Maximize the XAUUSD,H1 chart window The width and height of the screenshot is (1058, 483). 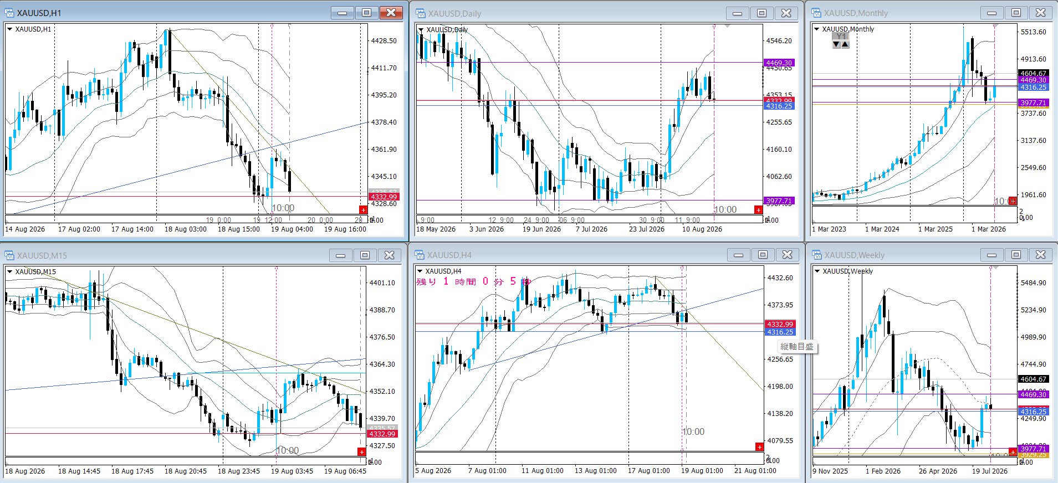coord(366,13)
